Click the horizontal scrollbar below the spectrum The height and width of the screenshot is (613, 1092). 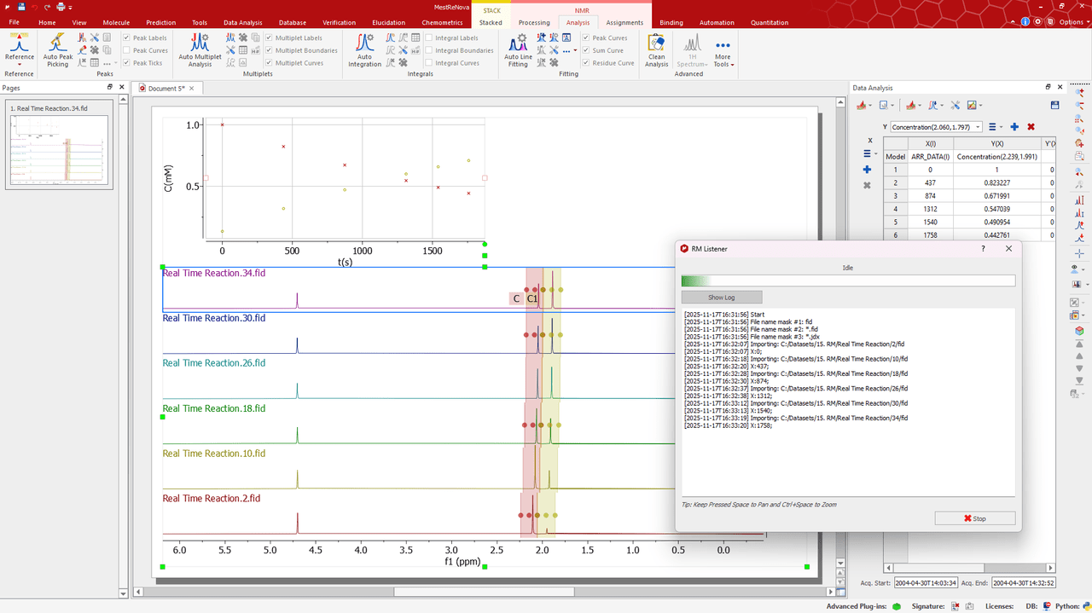pos(485,592)
